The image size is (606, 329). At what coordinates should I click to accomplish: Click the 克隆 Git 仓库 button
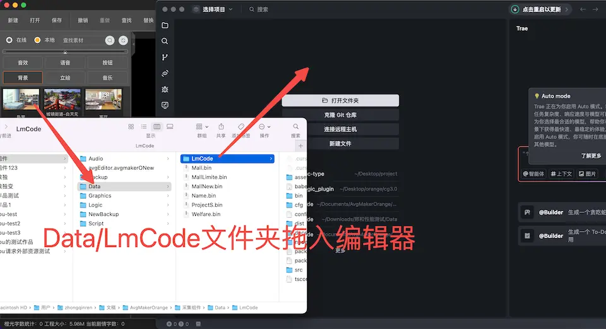(340, 115)
